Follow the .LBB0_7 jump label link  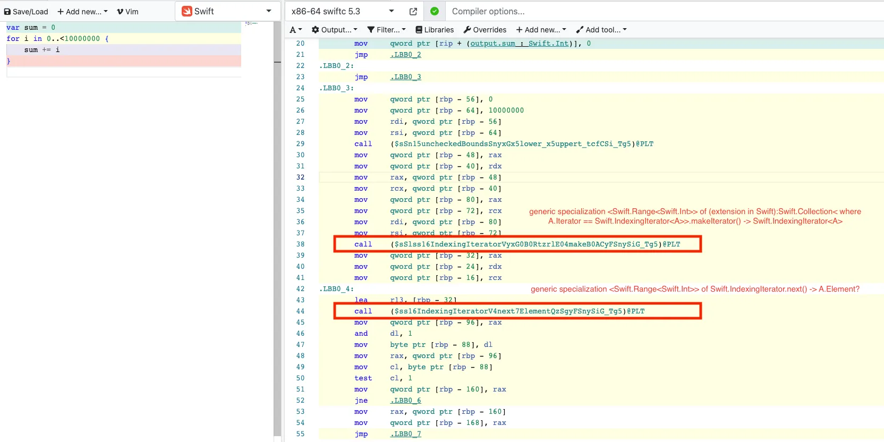406,434
